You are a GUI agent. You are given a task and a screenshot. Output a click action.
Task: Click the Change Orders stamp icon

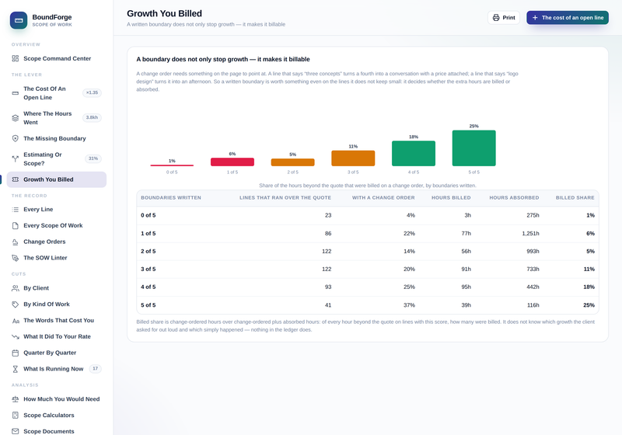[15, 242]
